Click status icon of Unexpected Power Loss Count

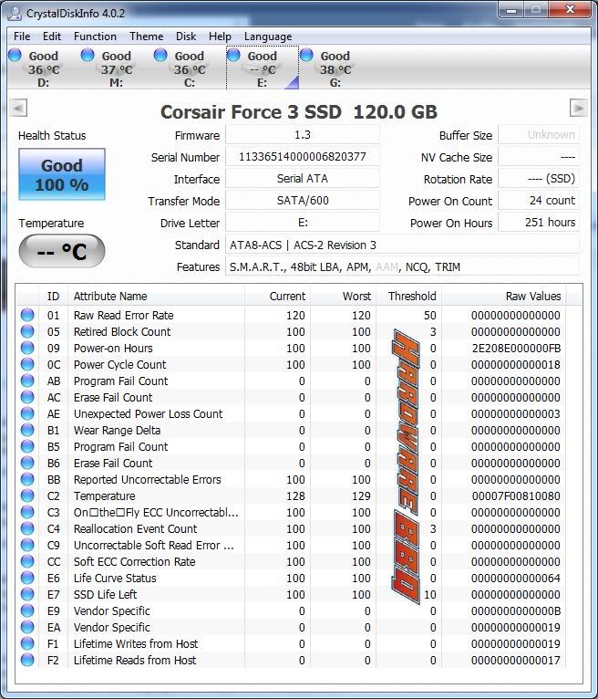27,413
